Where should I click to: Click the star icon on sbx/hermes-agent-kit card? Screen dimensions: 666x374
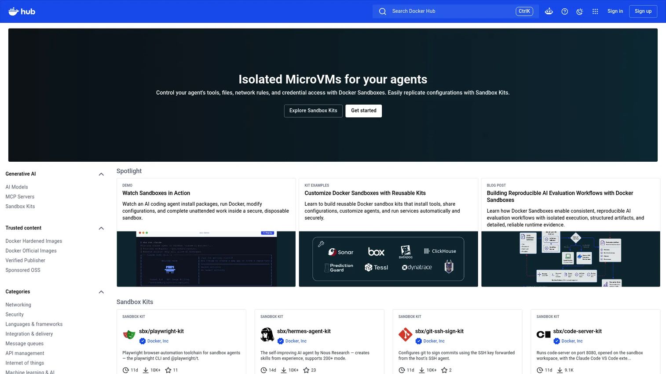306,370
